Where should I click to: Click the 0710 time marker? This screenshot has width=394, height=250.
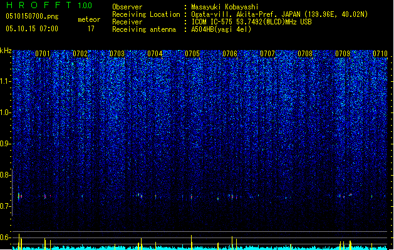tap(380, 54)
